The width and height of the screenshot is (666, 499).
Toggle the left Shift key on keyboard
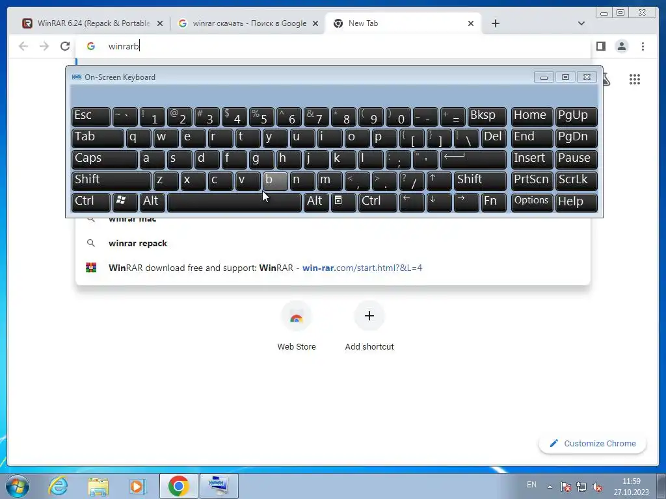tap(111, 181)
